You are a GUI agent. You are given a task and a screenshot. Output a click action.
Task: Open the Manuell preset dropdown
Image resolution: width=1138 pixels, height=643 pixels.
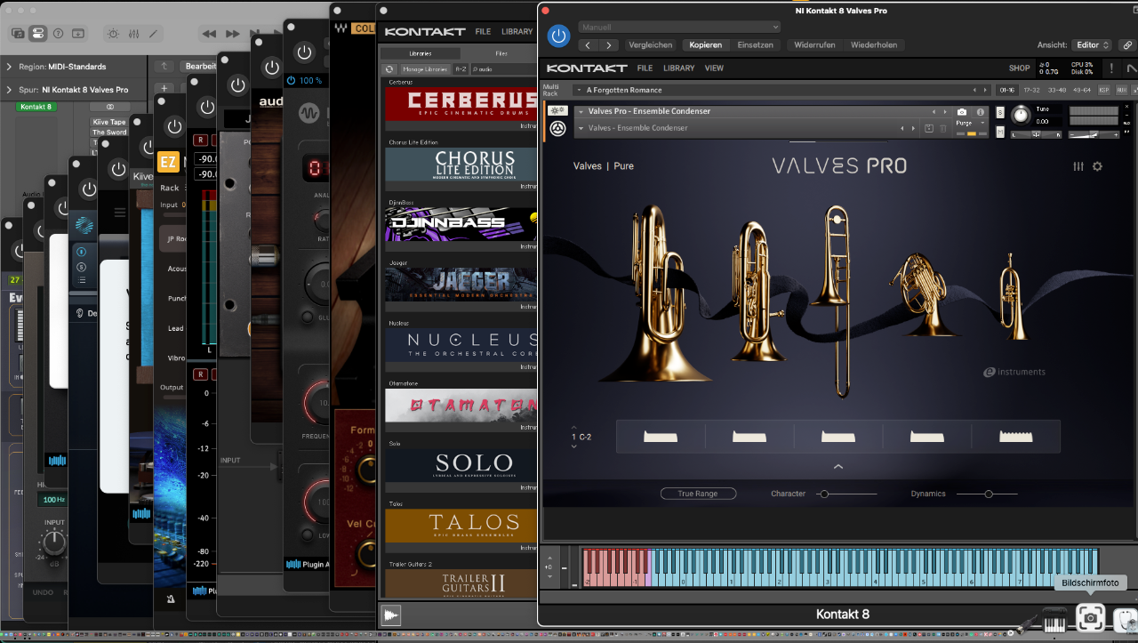click(679, 28)
